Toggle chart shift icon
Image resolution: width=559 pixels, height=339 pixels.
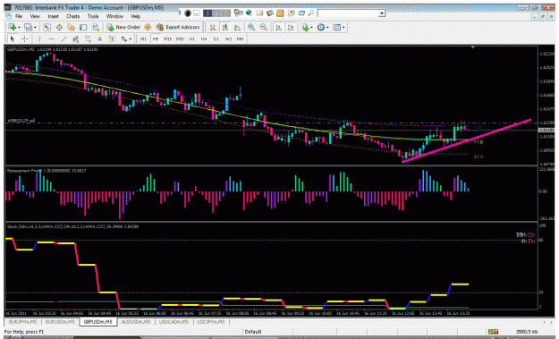pos(291,27)
